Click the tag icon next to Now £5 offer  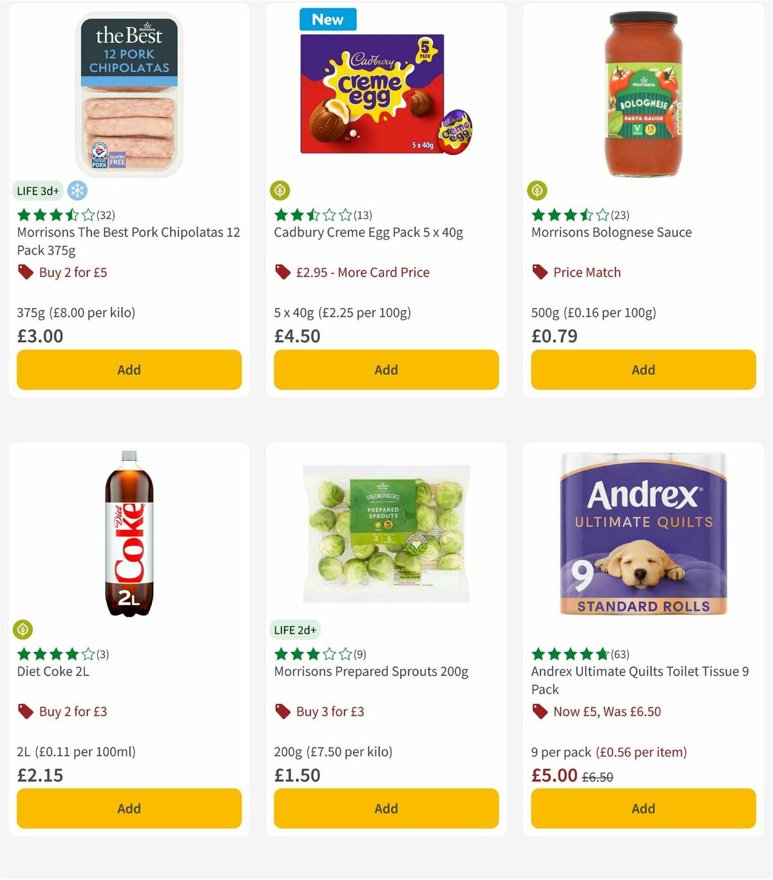pyautogui.click(x=540, y=711)
